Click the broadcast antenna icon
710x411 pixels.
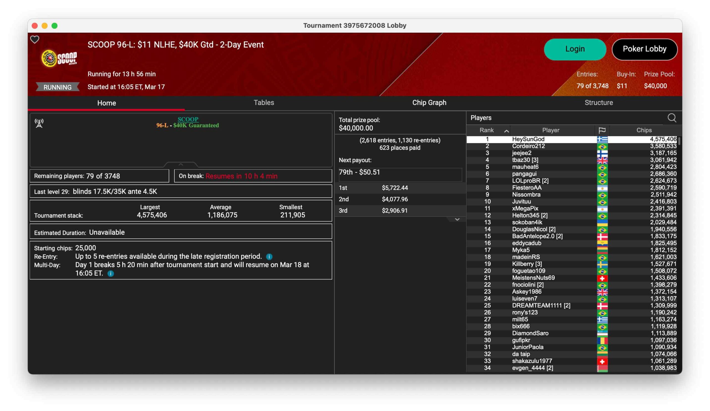tap(39, 123)
